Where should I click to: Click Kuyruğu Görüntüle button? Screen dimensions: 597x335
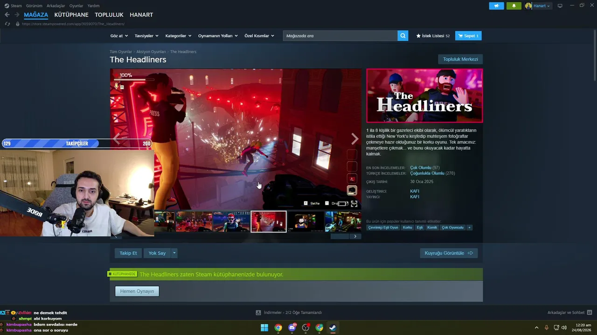pyautogui.click(x=449, y=253)
